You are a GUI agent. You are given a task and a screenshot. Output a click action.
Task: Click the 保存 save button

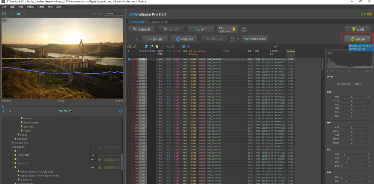click(x=201, y=29)
